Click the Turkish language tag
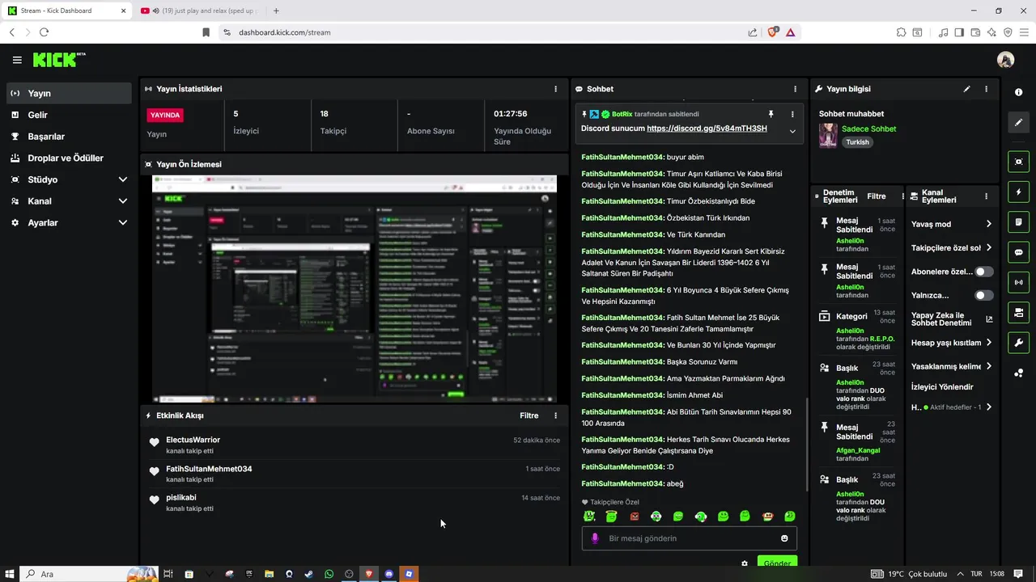Image resolution: width=1036 pixels, height=582 pixels. tap(857, 142)
